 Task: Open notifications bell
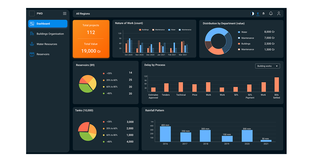point(271,13)
